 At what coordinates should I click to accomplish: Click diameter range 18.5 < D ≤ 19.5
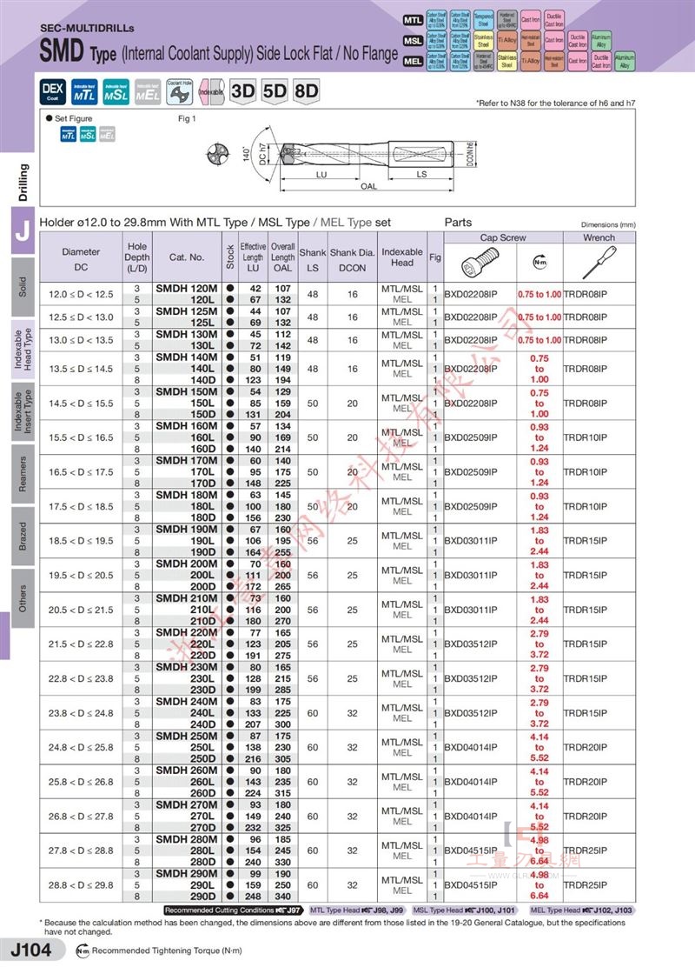(x=82, y=541)
